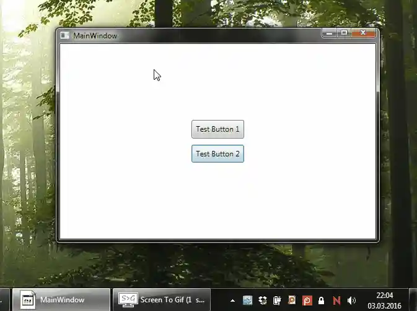The image size is (417, 311).
Task: Show hidden system tray icons arrow
Action: click(x=233, y=300)
